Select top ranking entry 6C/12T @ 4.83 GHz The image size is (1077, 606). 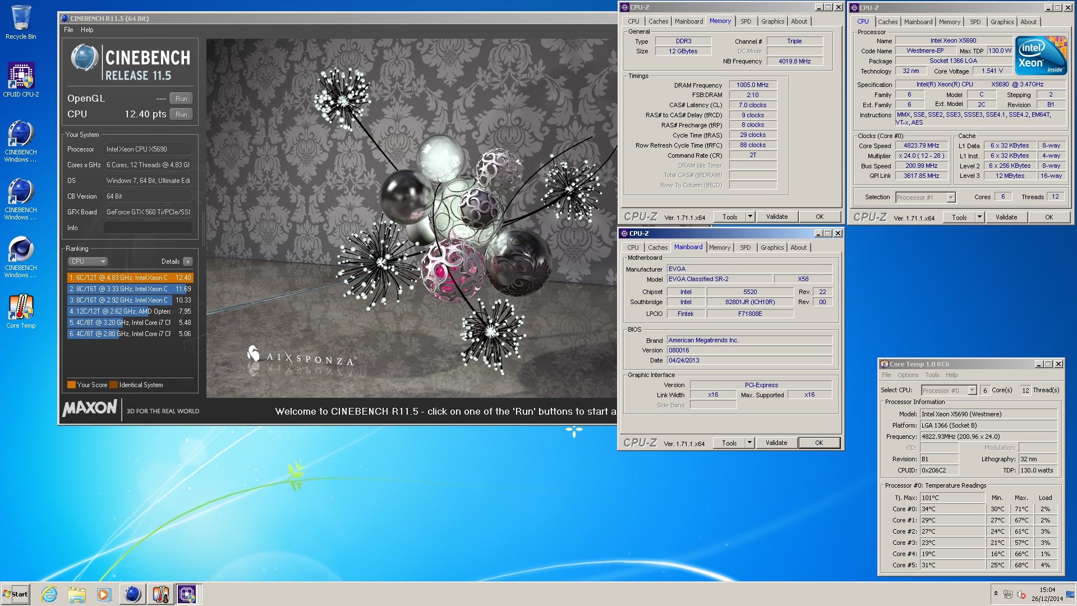coord(130,278)
